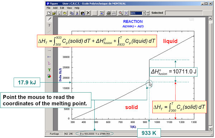Select the shapes tool in the sidebar

[x=49, y=76]
